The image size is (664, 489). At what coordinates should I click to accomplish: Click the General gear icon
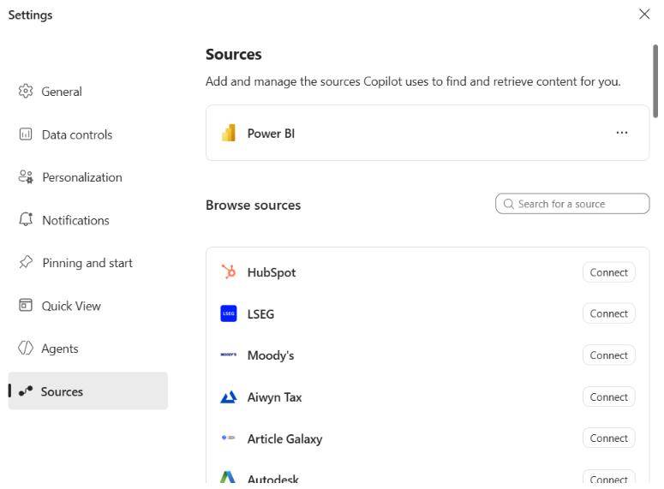tap(26, 91)
